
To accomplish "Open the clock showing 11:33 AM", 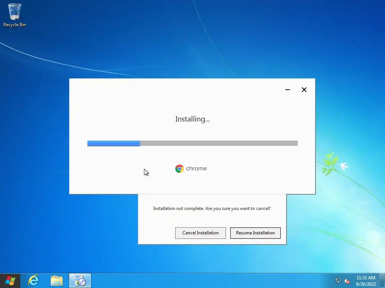I will click(x=366, y=281).
